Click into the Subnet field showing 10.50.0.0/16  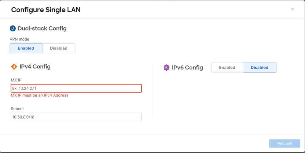click(76, 117)
